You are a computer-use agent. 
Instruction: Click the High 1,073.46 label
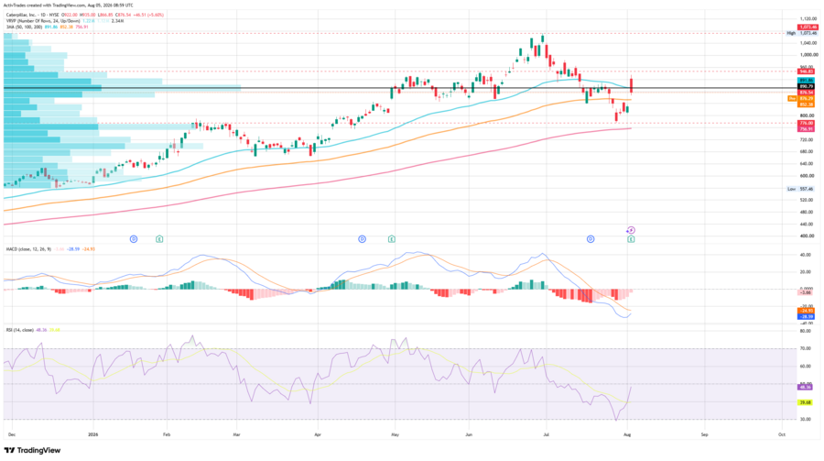click(801, 33)
